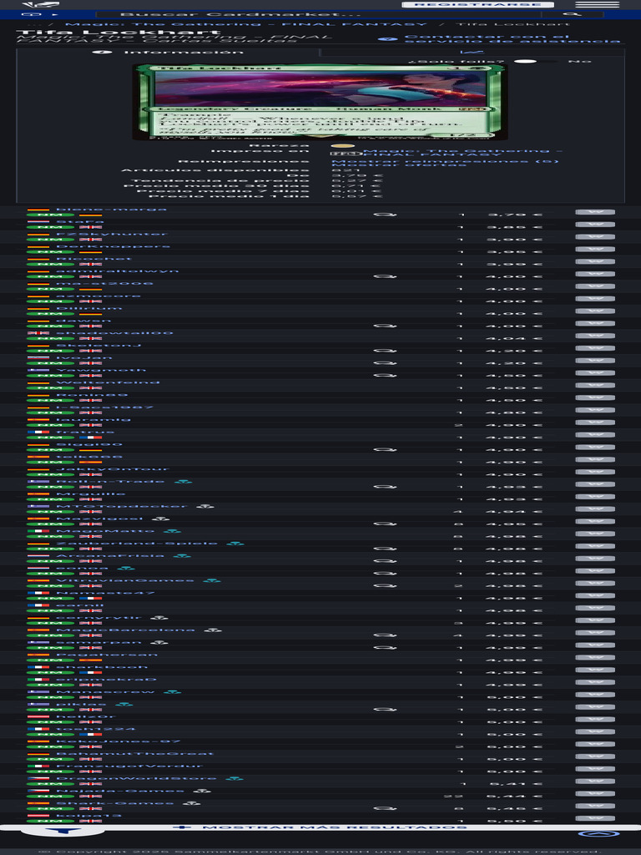This screenshot has height=855, width=641.
Task: Open Mostrar reimpresiones (5) link
Action: point(445,161)
